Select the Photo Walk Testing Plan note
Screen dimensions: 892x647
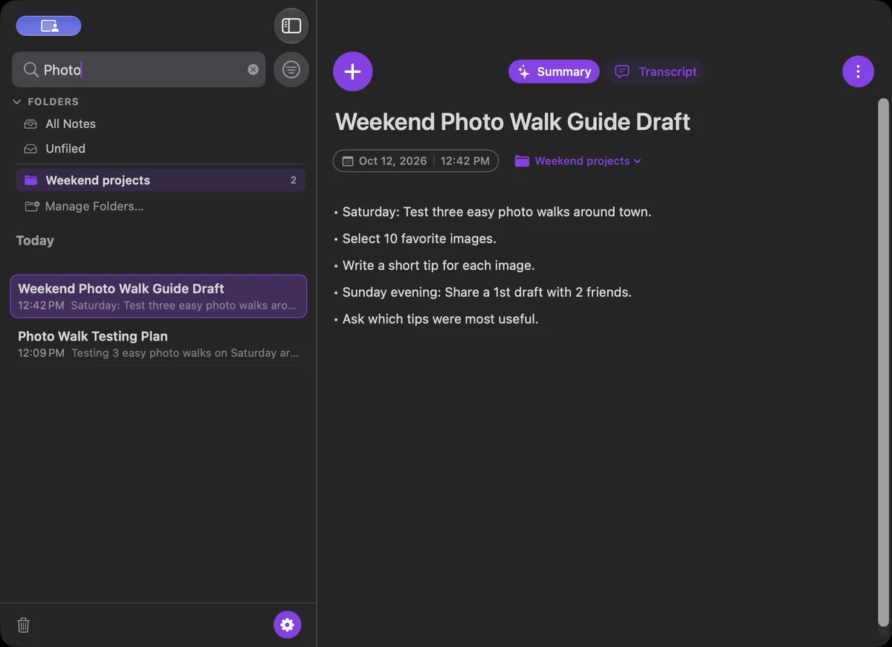pos(158,344)
